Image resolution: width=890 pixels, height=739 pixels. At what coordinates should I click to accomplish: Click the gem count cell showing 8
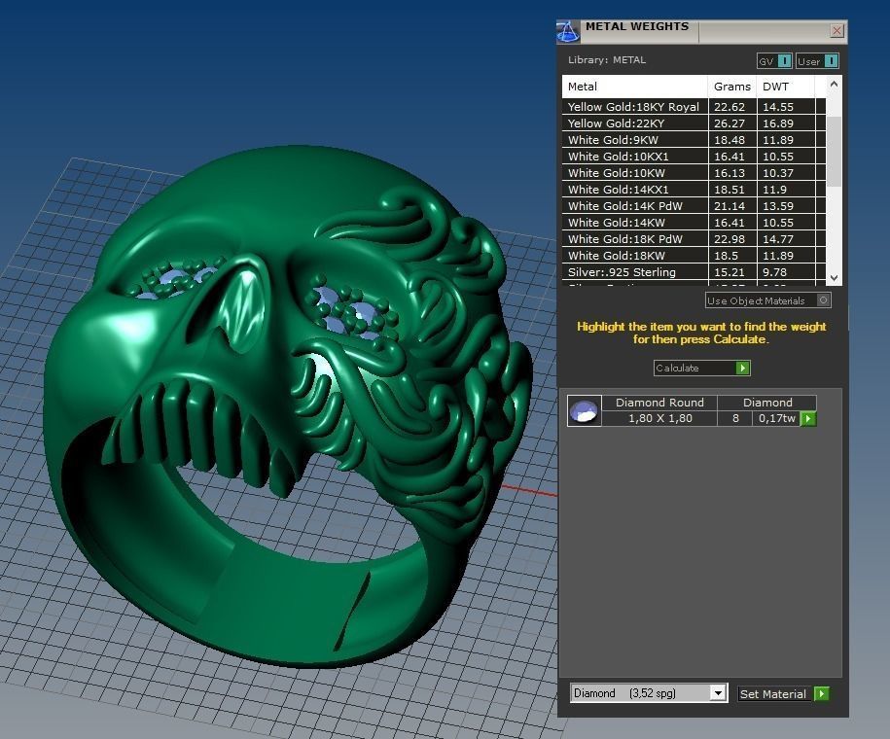coord(735,418)
